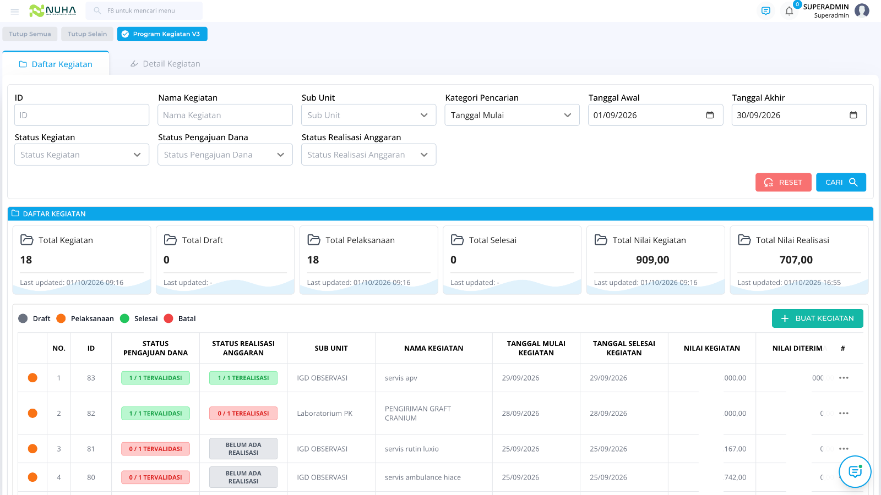
Task: Click the green Selesai legend dot
Action: tap(124, 318)
